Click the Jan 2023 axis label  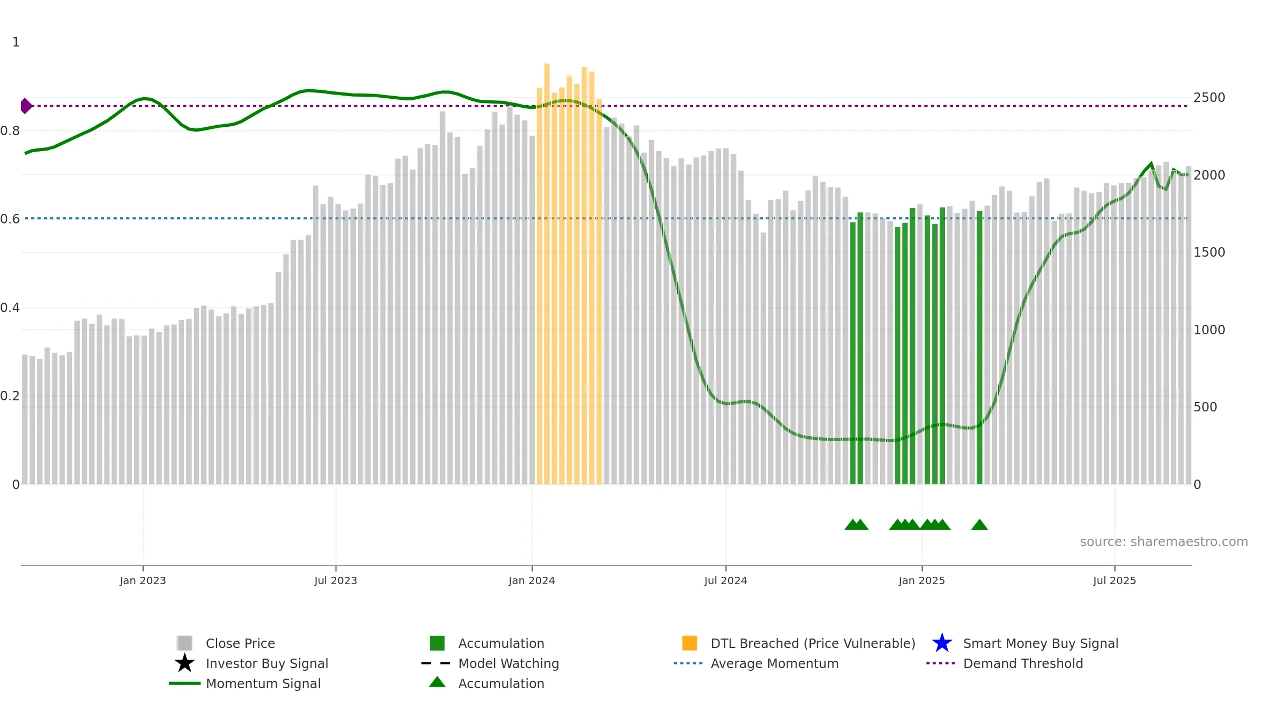click(x=143, y=580)
